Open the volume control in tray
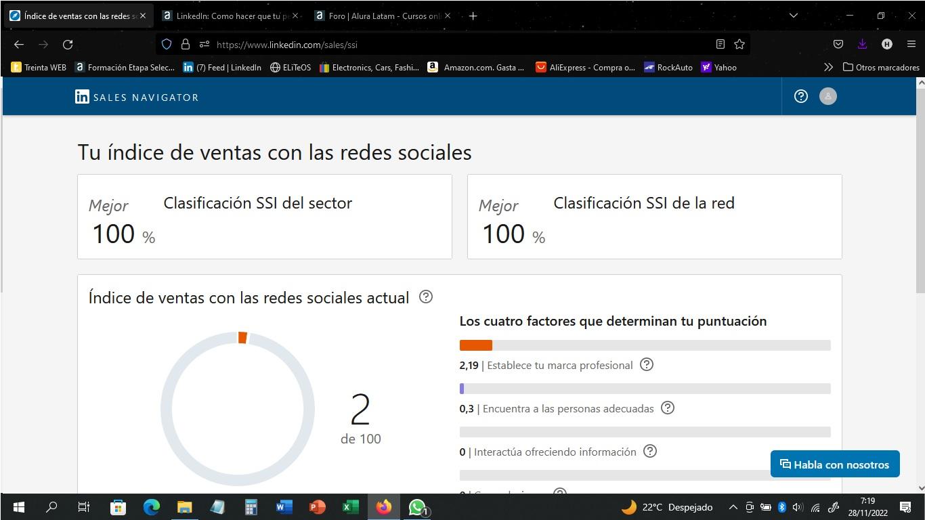 click(x=798, y=506)
